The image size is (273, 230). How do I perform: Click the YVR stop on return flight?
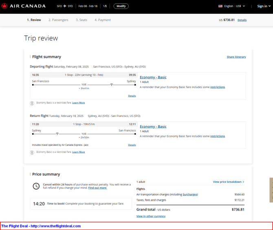pyautogui.click(x=84, y=134)
